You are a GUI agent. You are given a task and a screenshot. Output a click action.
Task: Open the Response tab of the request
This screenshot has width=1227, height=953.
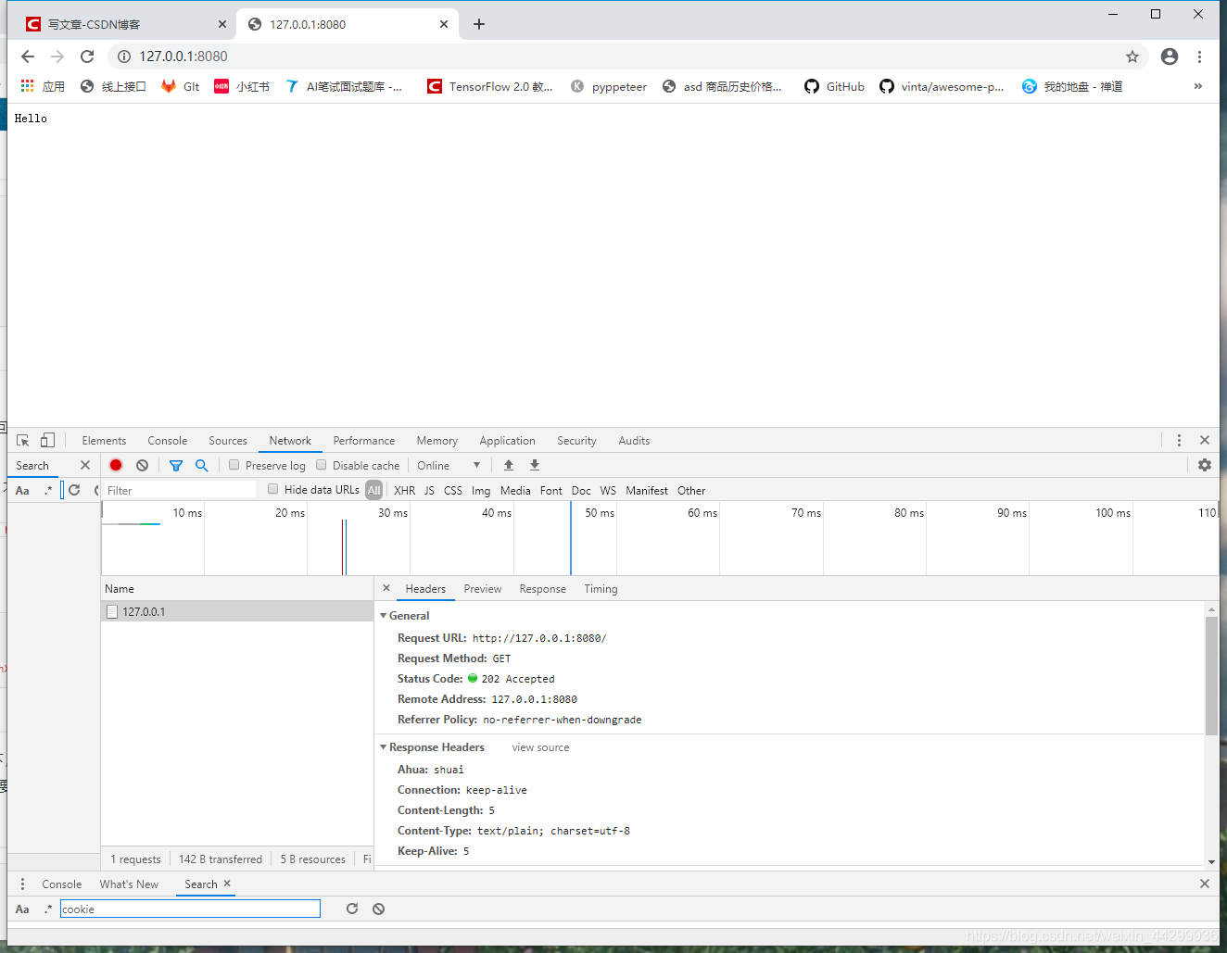point(543,588)
